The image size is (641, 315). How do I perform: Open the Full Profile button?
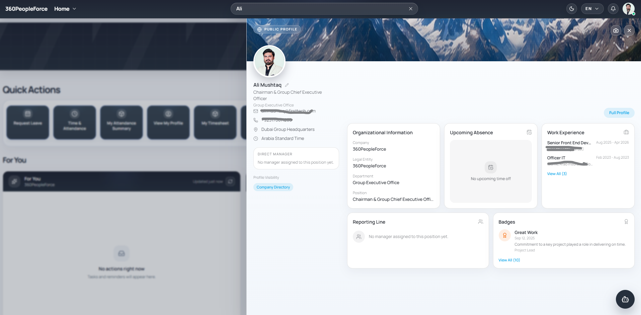click(x=619, y=113)
